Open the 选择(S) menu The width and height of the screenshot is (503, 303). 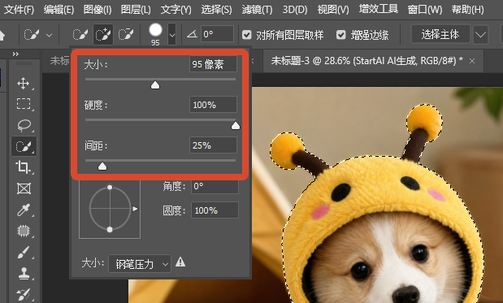click(216, 9)
